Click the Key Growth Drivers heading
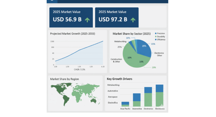The height and width of the screenshot is (117, 216). click(119, 79)
